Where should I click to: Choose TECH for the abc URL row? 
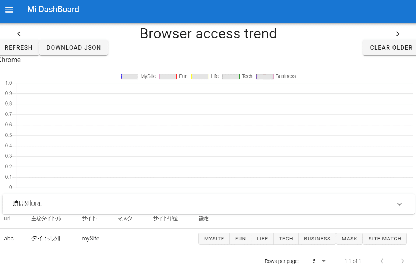click(x=286, y=239)
